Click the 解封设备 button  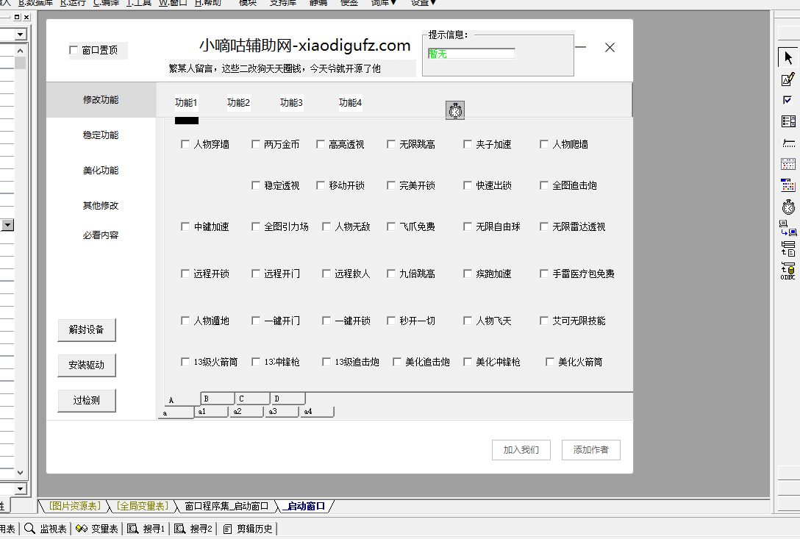(x=86, y=329)
